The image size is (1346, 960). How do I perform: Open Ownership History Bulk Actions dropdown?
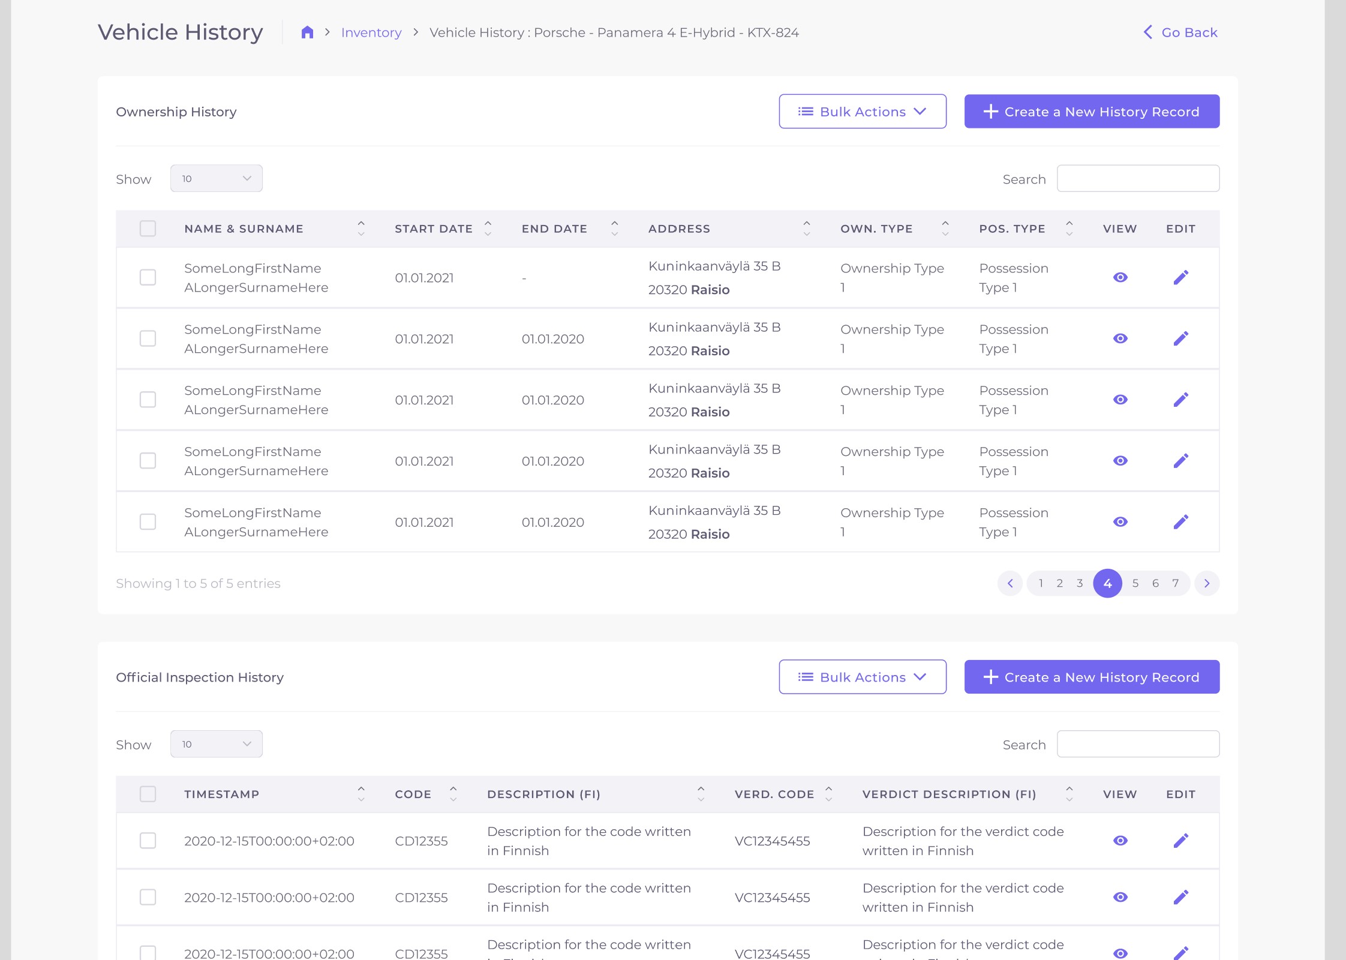coord(862,112)
